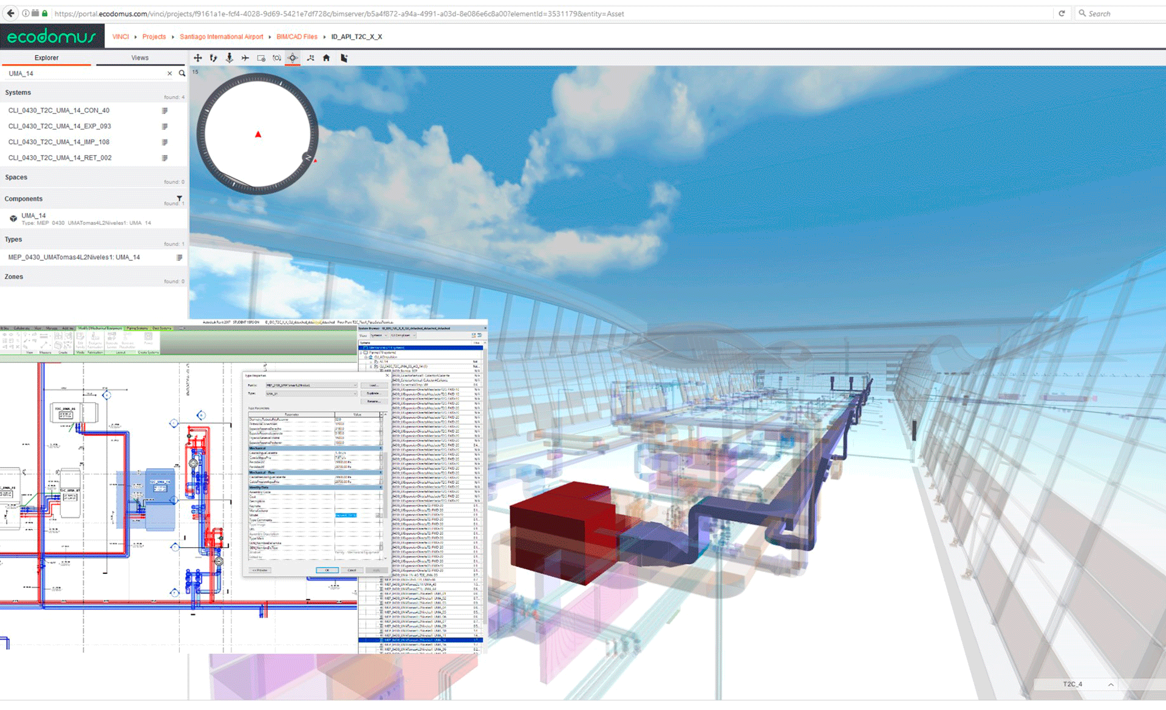This screenshot has width=1166, height=710.
Task: Activate the walk (footsteps) navigation mode
Action: [x=214, y=58]
